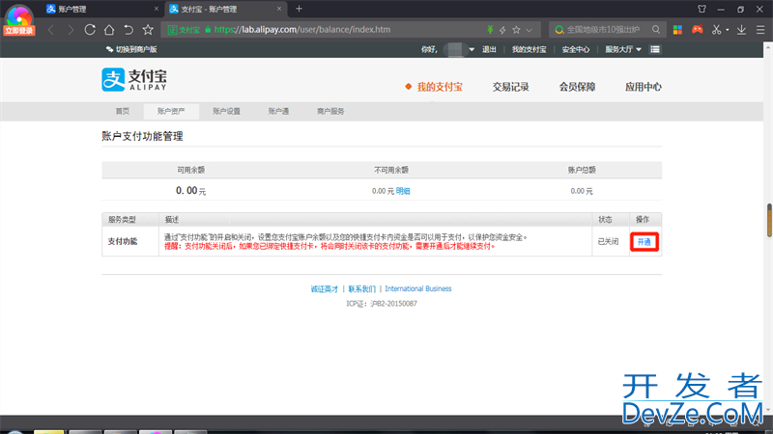Click the scissors screenshot tool icon
This screenshot has width=773, height=434.
click(716, 30)
